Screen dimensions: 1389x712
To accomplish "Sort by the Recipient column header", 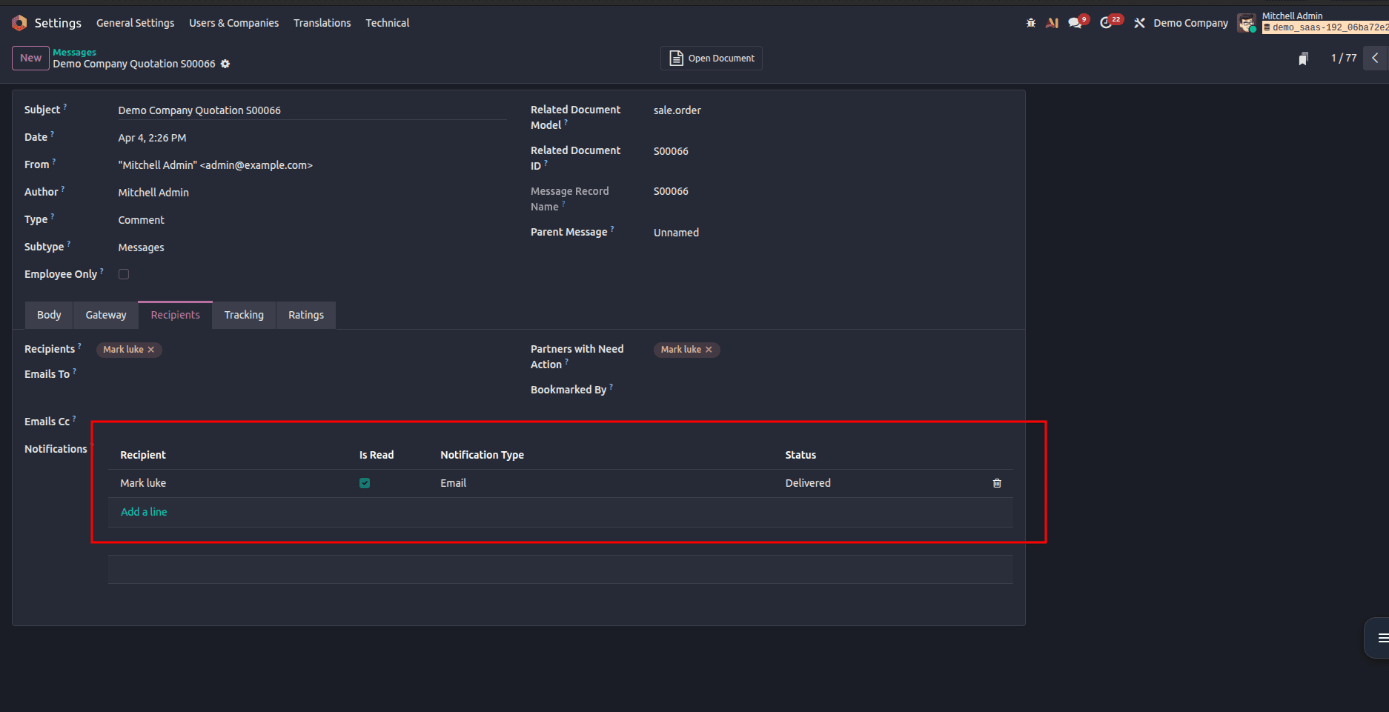I will pyautogui.click(x=143, y=455).
